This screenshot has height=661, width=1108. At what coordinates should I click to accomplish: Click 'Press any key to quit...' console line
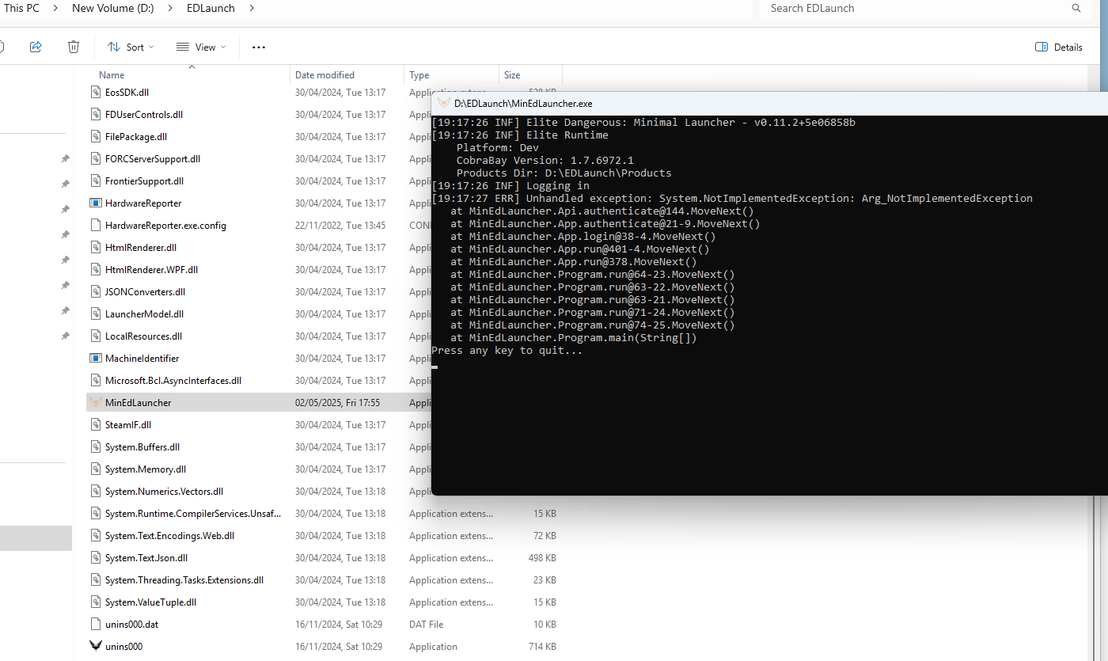[x=507, y=351]
